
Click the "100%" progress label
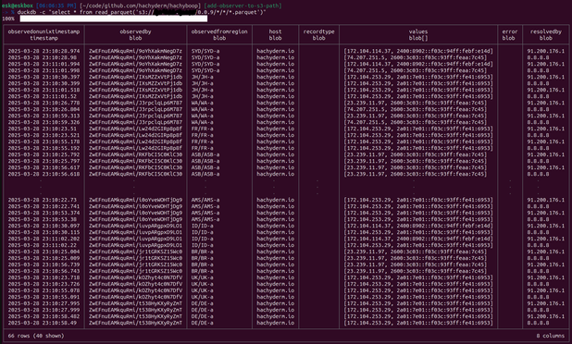pos(8,18)
